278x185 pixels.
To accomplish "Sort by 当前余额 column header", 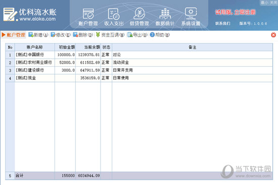I will 88,47.
